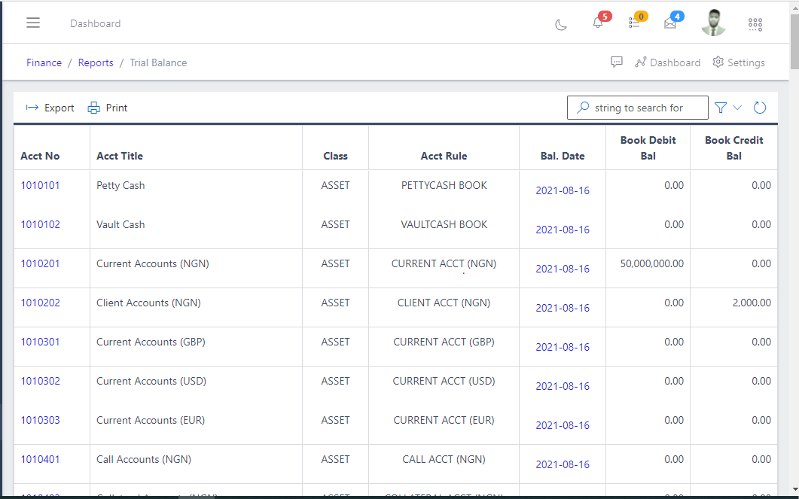Open the apps grid launcher icon
This screenshot has height=499, width=799.
(755, 24)
